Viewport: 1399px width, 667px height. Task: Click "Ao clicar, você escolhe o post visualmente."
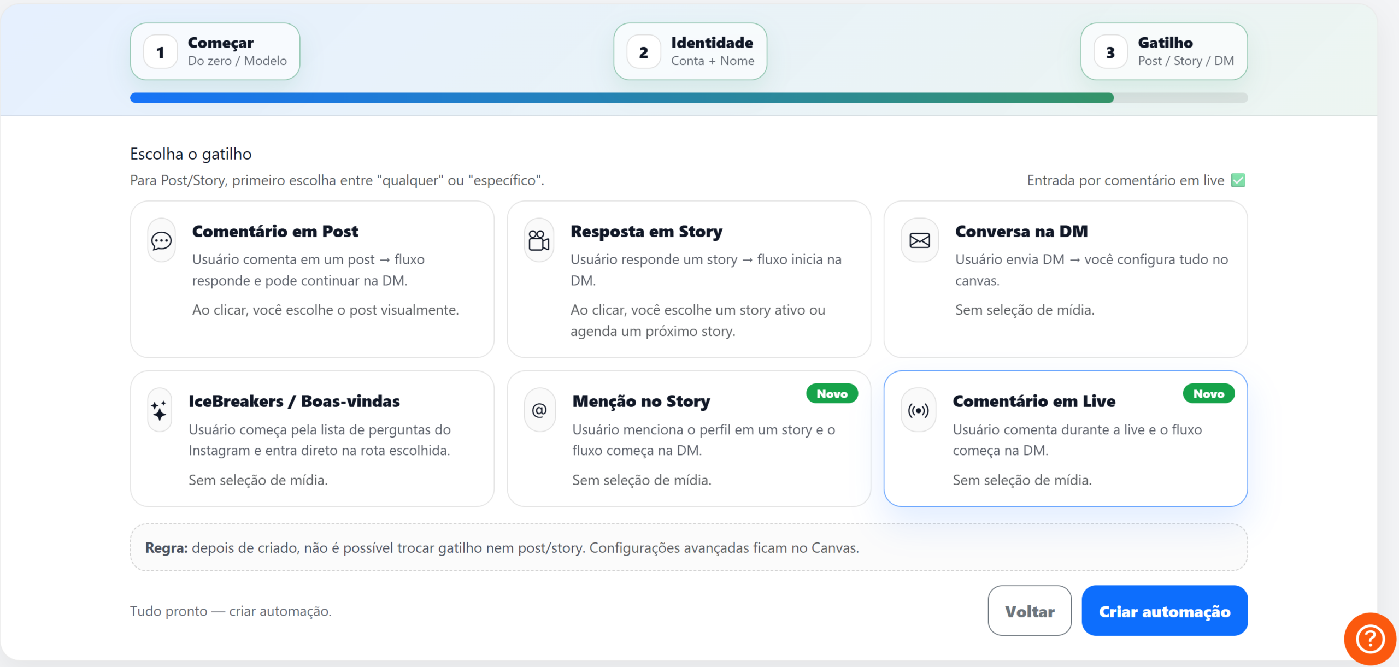point(325,310)
